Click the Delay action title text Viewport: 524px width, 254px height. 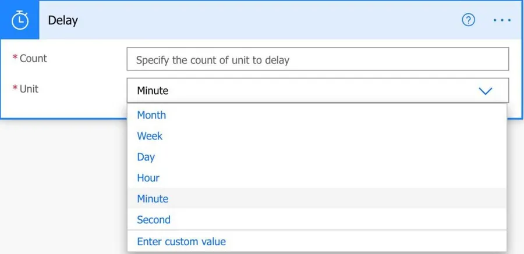63,20
